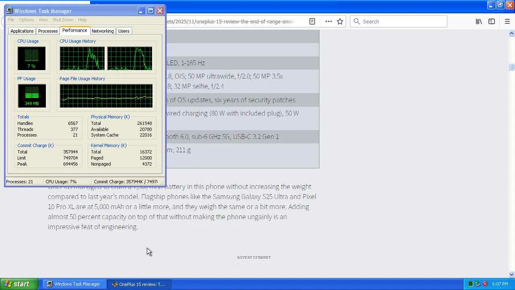Open the Options menu in Task Manager
Screen dimensions: 515x290
[x=27, y=20]
